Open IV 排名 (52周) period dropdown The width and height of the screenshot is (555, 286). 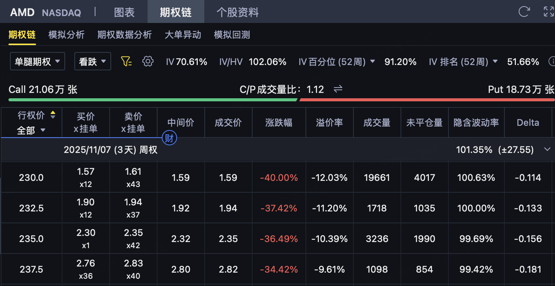coord(495,62)
